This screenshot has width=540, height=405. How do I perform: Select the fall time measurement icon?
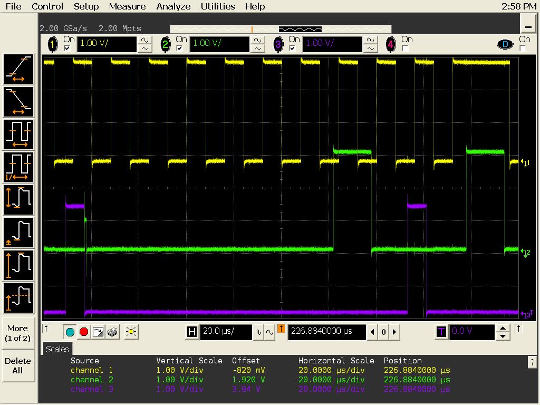point(18,102)
